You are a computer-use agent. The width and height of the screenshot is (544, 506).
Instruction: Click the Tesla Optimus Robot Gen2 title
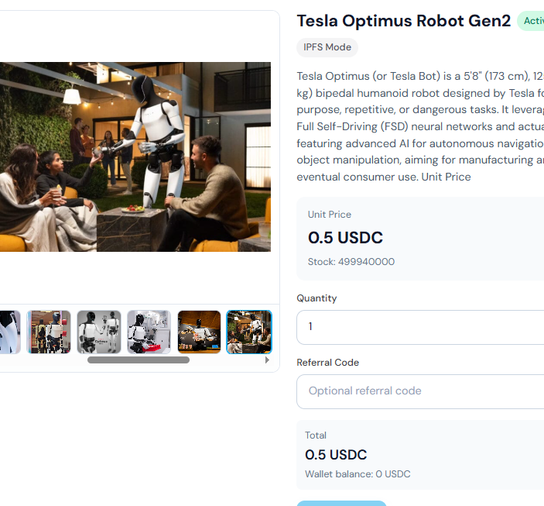point(403,21)
